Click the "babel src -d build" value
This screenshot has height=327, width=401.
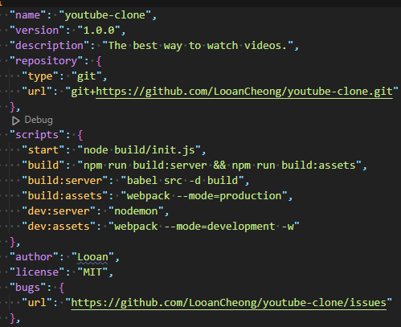(x=182, y=181)
